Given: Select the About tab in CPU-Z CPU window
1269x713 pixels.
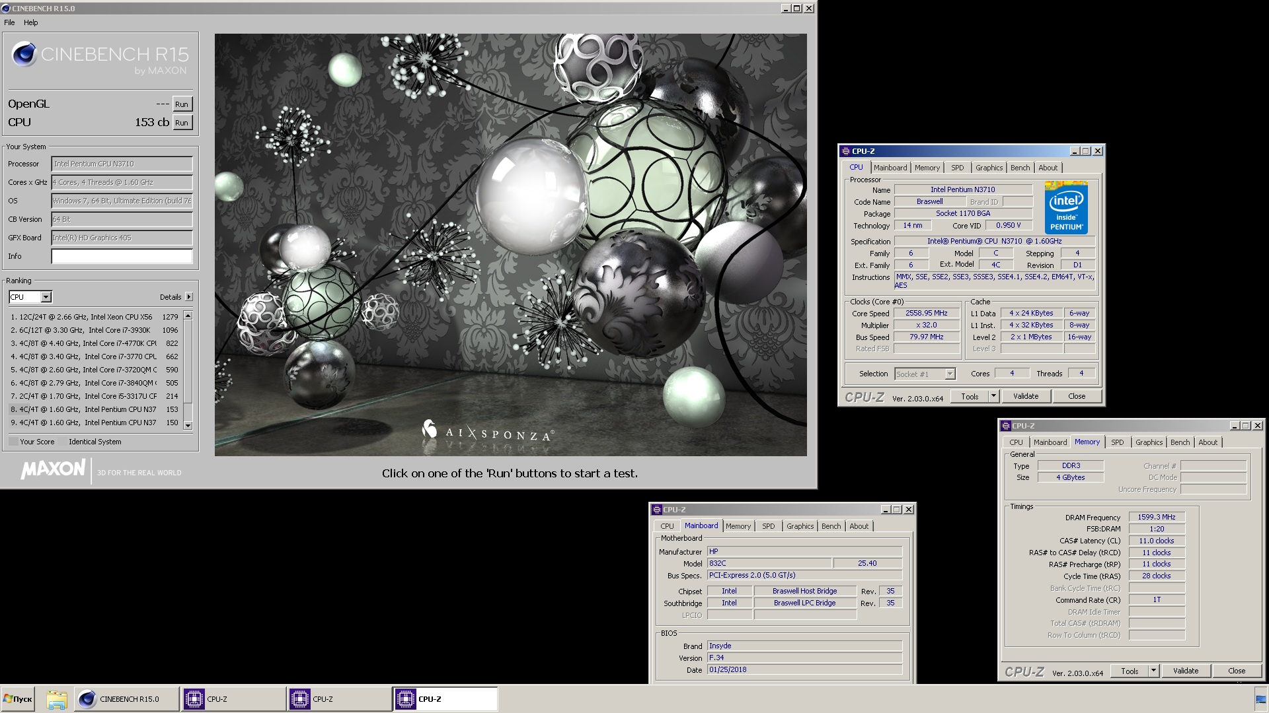Looking at the screenshot, I should coord(1048,168).
